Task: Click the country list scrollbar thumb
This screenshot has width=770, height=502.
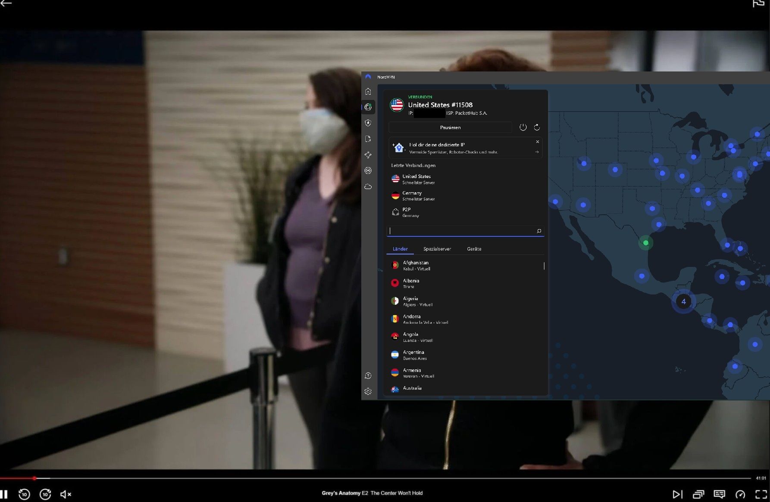Action: 544,266
